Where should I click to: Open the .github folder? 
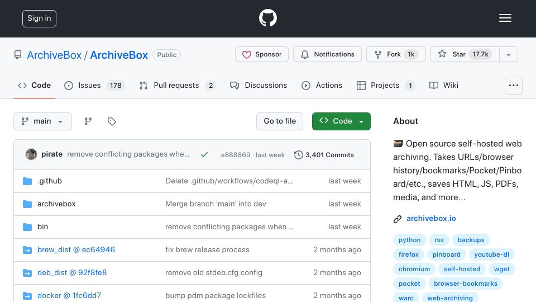[x=50, y=181]
